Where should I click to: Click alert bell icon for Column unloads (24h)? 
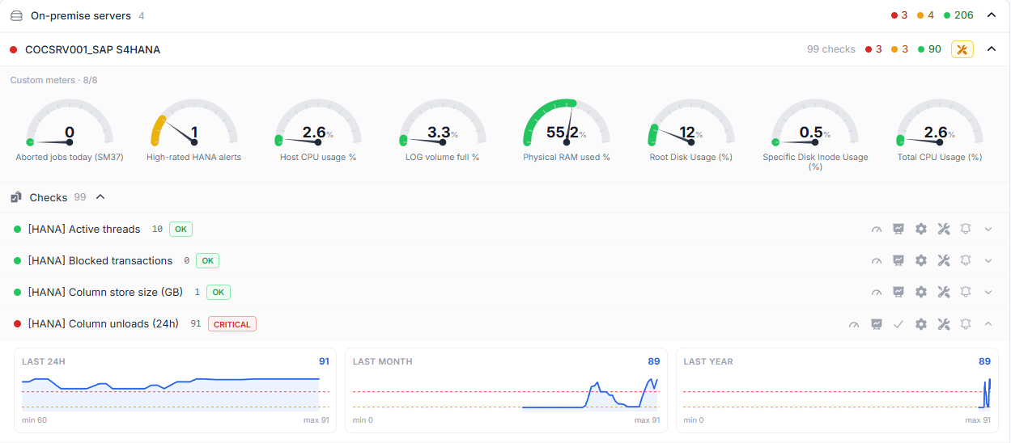coord(966,324)
